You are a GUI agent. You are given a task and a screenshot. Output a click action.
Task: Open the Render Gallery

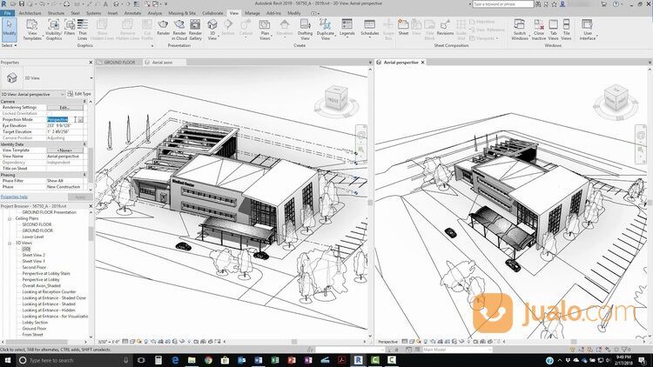click(x=195, y=30)
